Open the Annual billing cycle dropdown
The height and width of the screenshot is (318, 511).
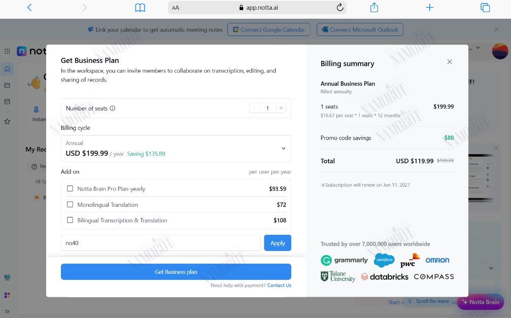point(176,149)
